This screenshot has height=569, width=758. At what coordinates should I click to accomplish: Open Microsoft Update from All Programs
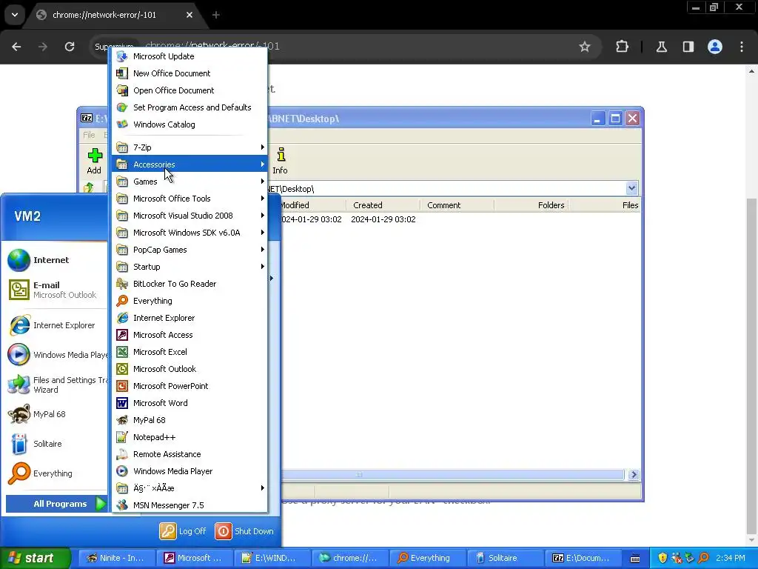[189, 56]
